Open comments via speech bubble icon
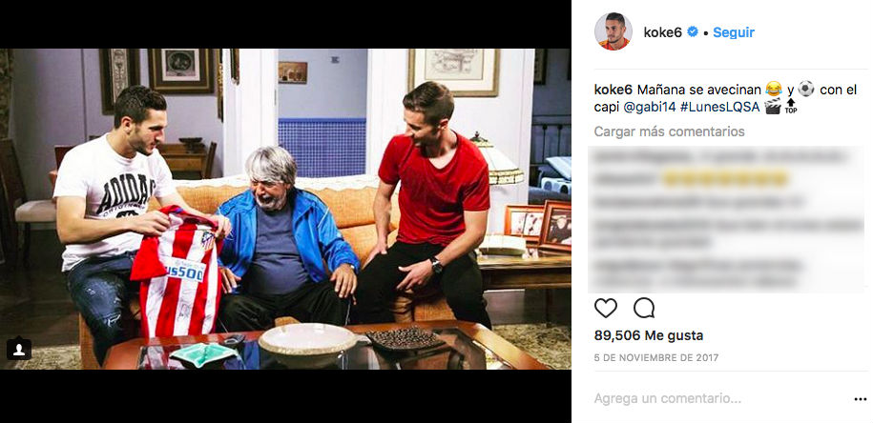The width and height of the screenshot is (873, 423). pos(644,308)
